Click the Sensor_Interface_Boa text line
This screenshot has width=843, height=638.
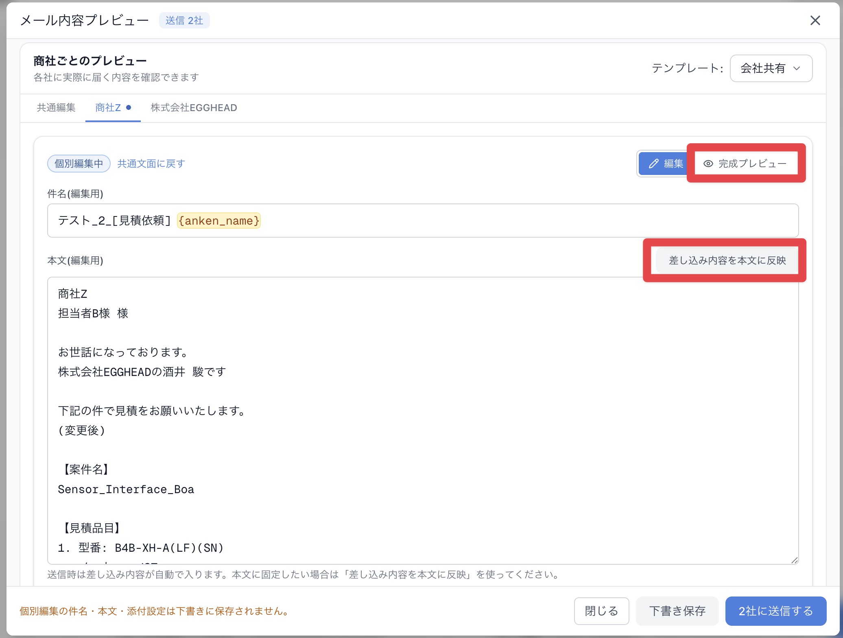126,489
